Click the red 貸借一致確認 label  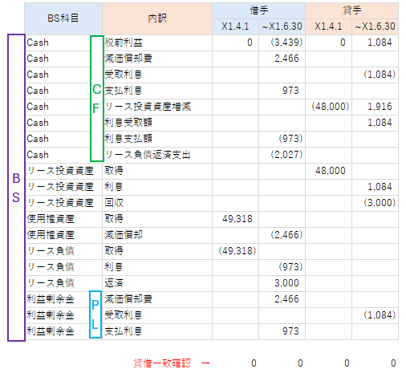tap(162, 363)
